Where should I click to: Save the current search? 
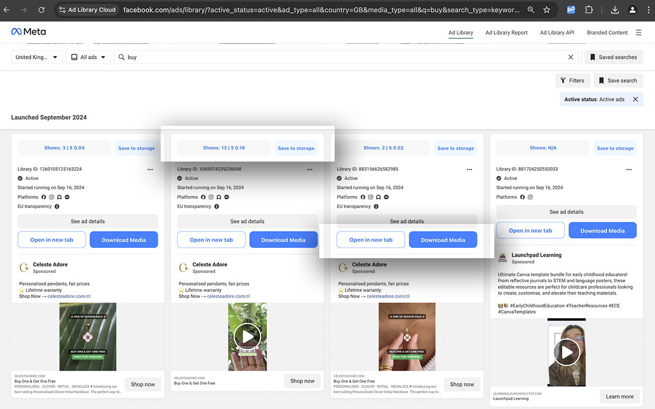(618, 80)
